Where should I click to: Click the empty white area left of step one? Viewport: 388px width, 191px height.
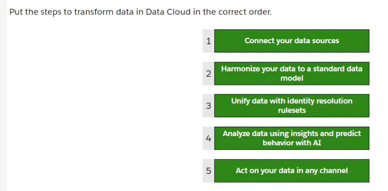(x=104, y=41)
